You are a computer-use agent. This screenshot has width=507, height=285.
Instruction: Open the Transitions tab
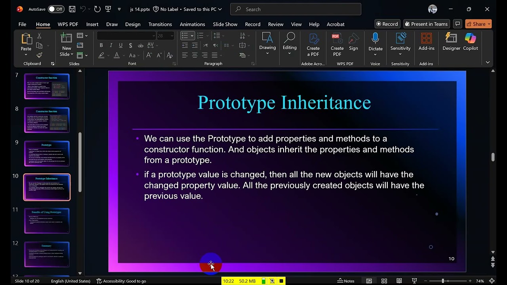point(160,24)
